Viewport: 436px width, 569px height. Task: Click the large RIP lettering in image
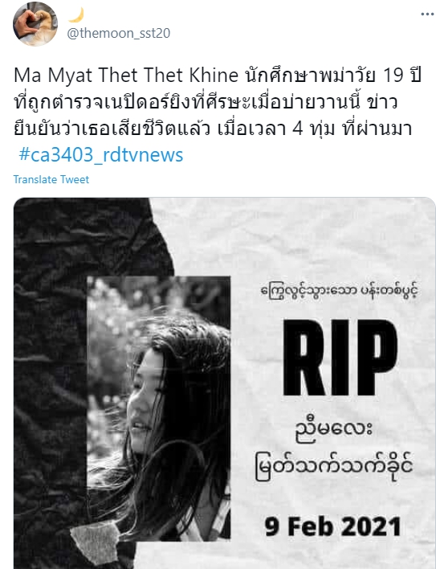(340, 358)
